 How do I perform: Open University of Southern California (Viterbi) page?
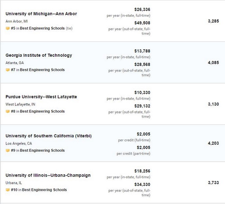coord(49,136)
